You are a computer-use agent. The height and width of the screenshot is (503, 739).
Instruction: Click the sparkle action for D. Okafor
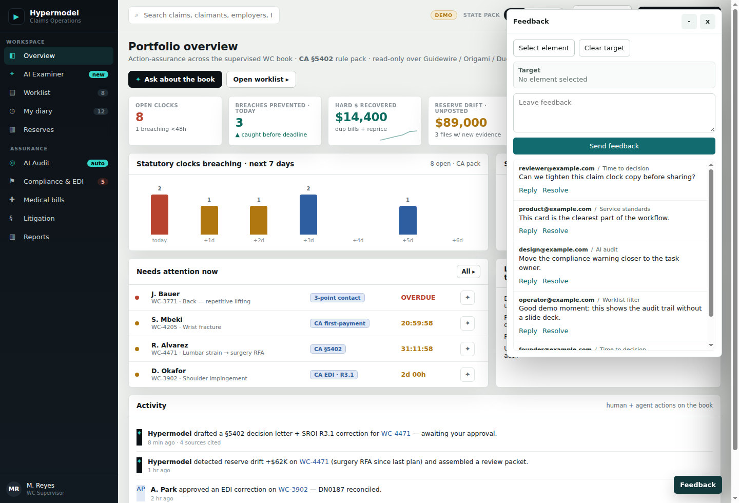tap(468, 375)
